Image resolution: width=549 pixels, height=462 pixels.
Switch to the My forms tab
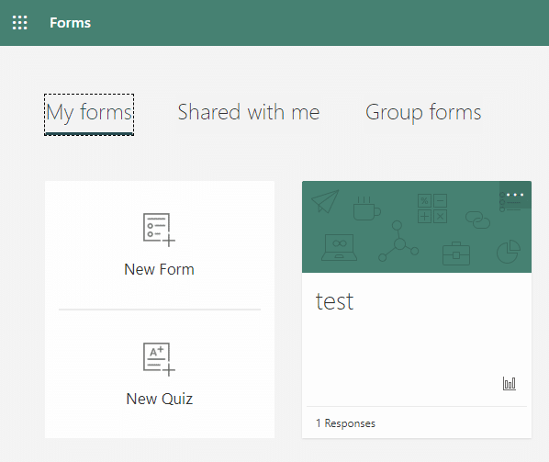pyautogui.click(x=89, y=113)
